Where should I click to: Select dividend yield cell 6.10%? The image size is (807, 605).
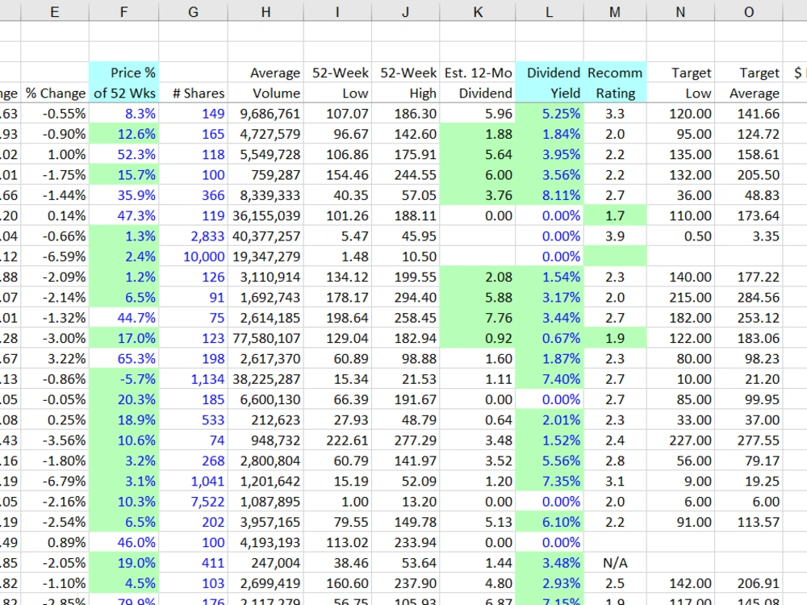coord(550,522)
